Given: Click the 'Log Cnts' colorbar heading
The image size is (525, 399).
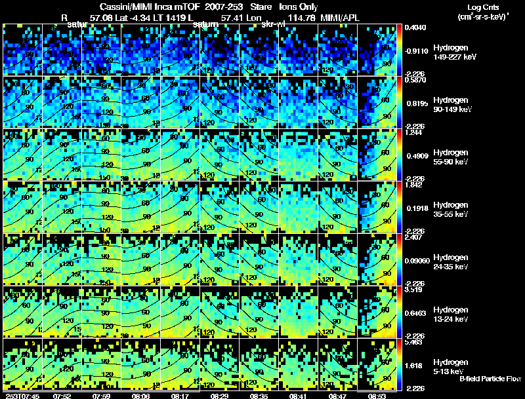Looking at the screenshot, I should click(483, 7).
